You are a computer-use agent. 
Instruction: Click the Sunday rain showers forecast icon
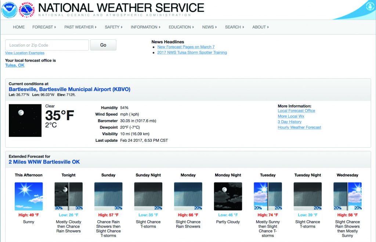[x=108, y=196]
